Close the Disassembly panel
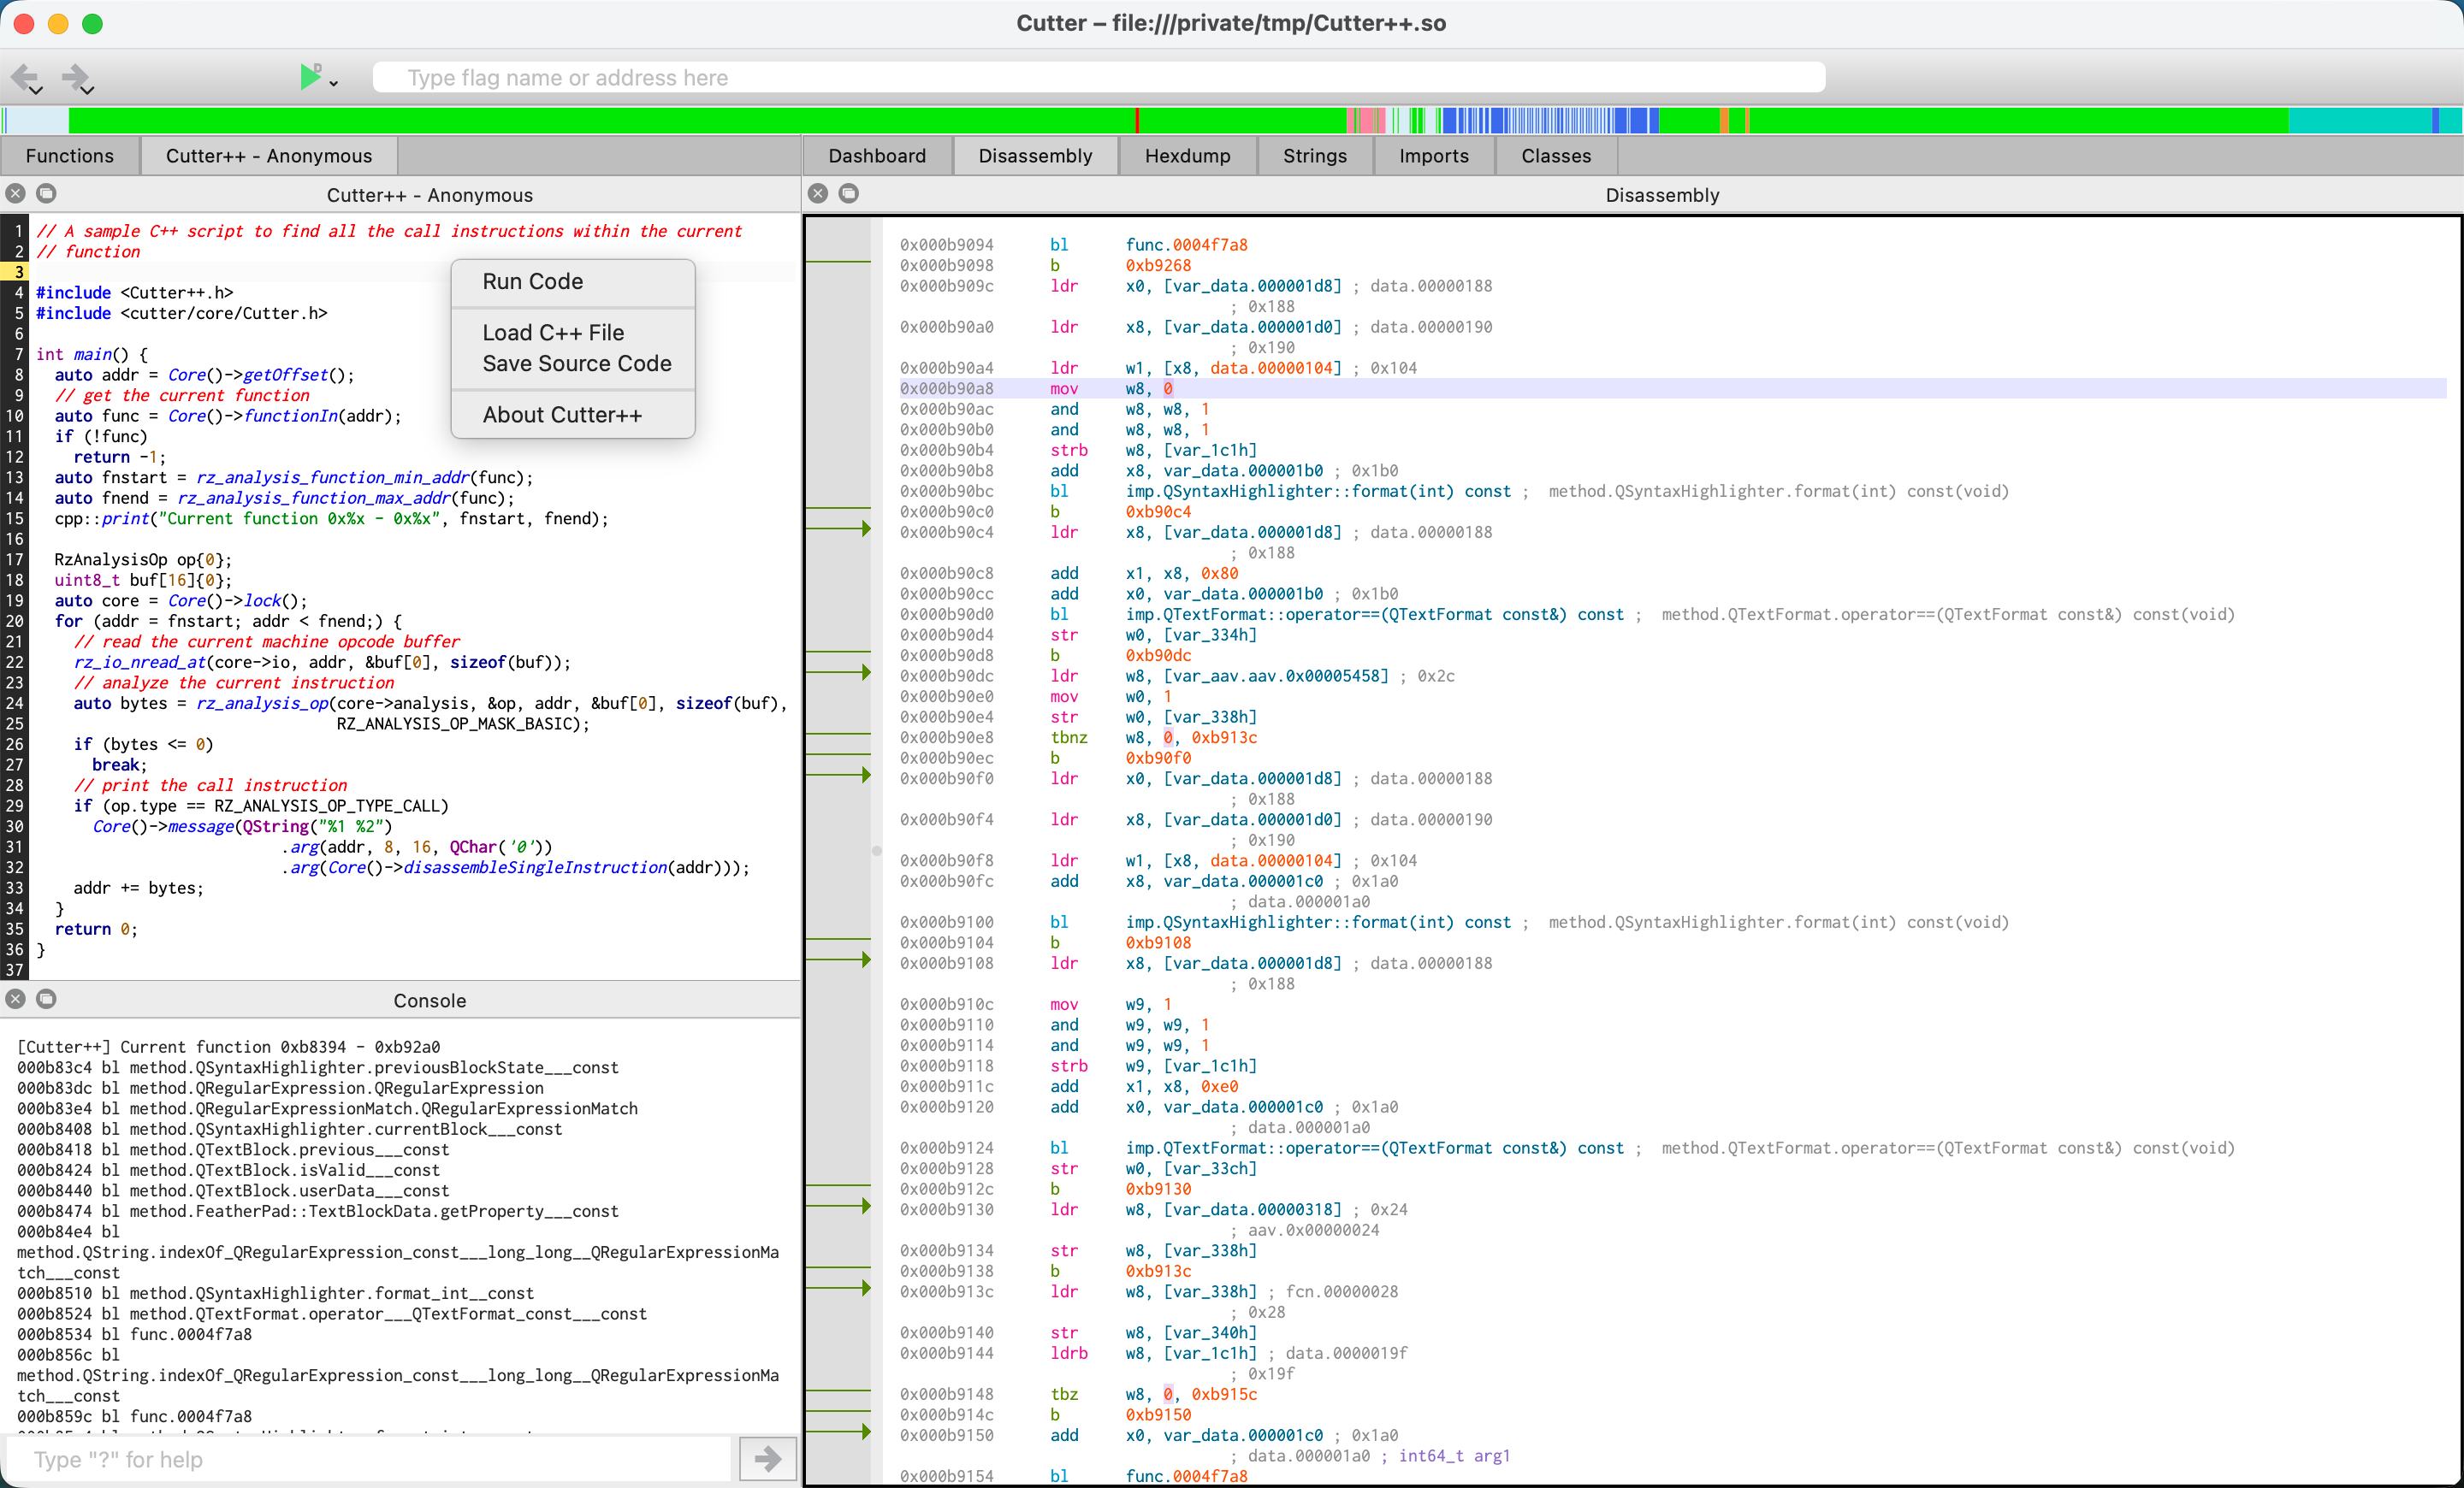2464x1488 pixels. (x=818, y=194)
